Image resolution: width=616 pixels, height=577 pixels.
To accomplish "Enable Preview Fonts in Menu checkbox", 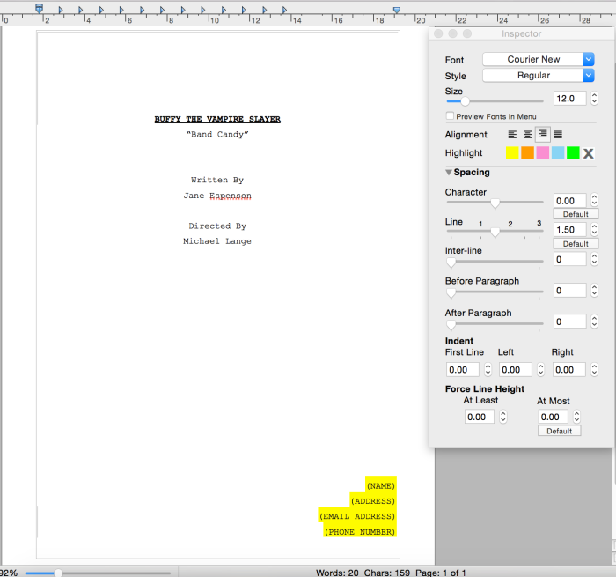I will (x=451, y=116).
